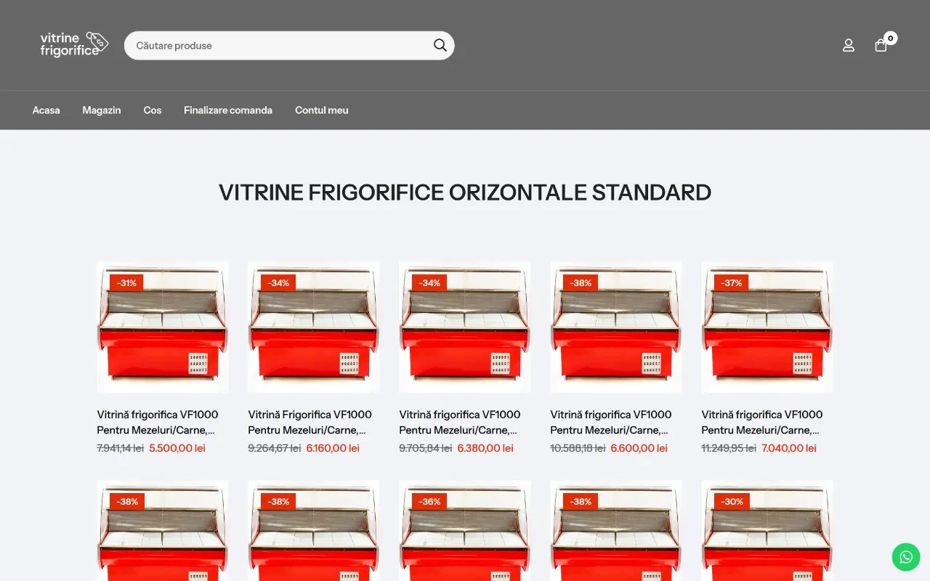Click the crossed-out 11.249,95 lei price
Image resolution: width=930 pixels, height=581 pixels.
[x=729, y=448]
